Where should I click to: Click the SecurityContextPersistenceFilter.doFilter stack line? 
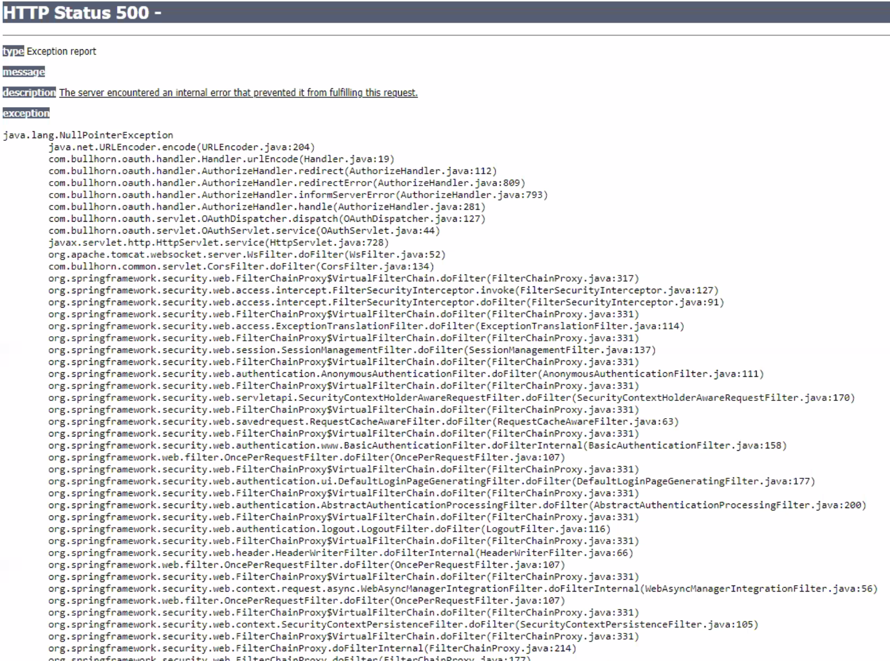[x=403, y=625]
